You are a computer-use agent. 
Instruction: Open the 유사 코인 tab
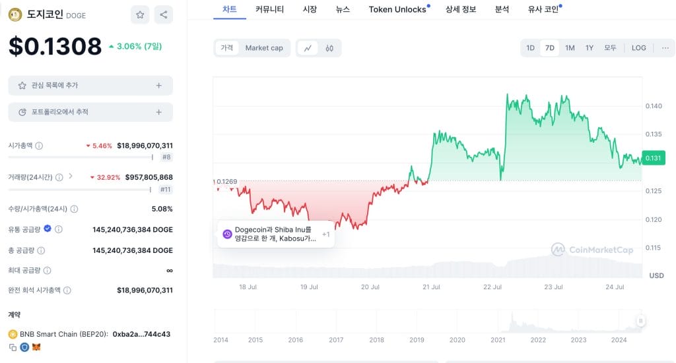[x=543, y=9]
